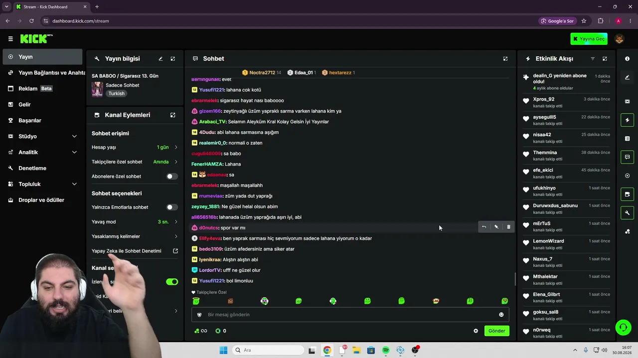This screenshot has width=638, height=358.
Task: Pop out the Yayın bilgisi panel
Action: point(173,59)
